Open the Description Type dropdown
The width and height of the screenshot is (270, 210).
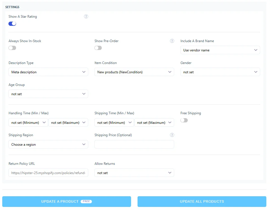click(x=48, y=72)
